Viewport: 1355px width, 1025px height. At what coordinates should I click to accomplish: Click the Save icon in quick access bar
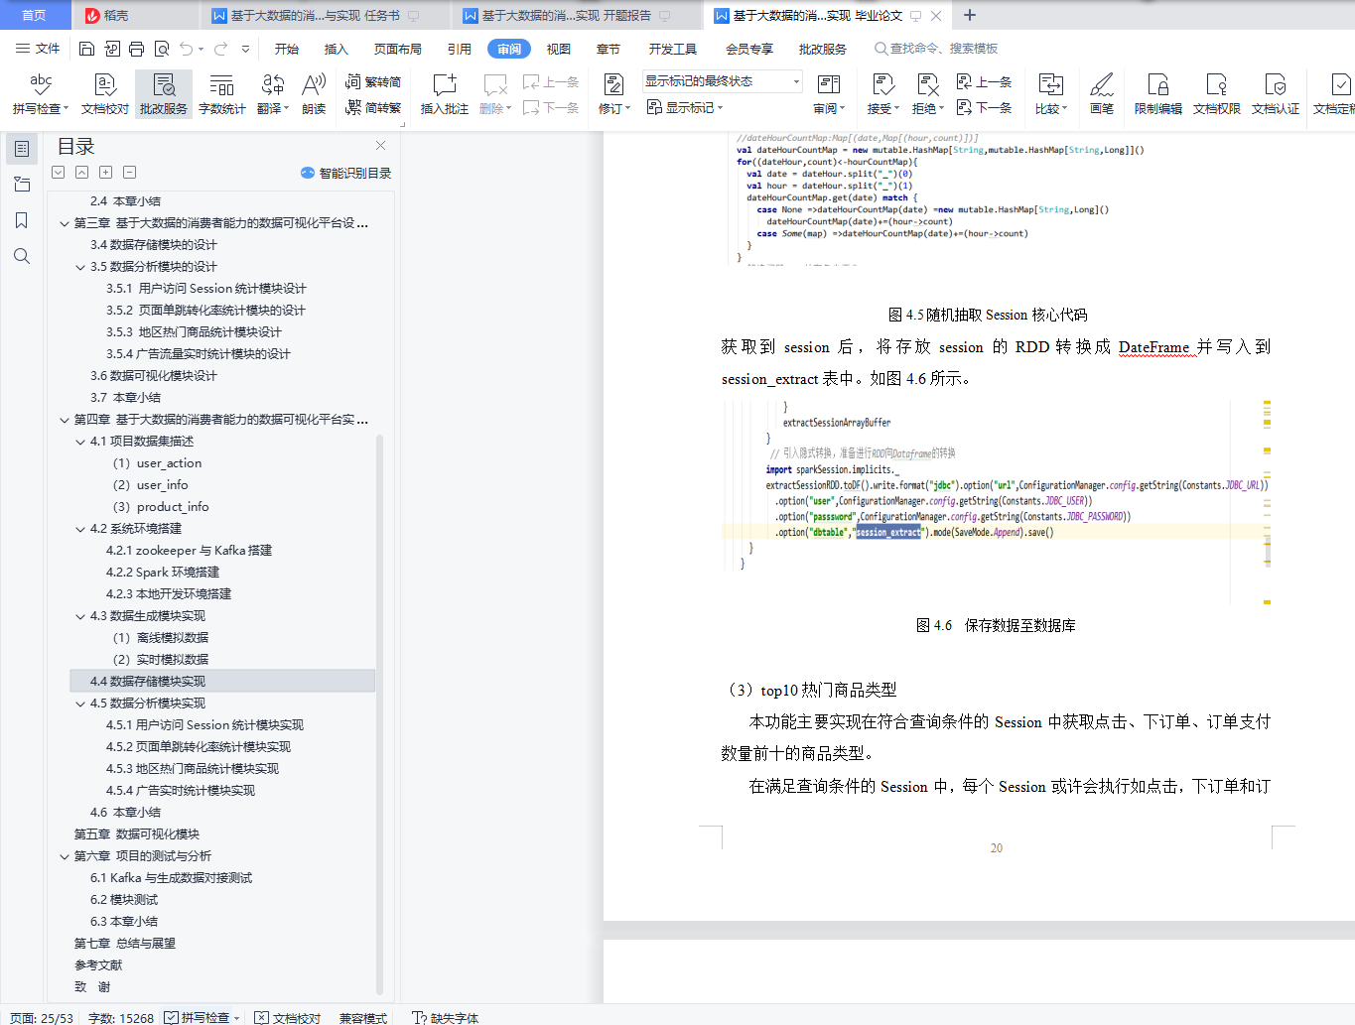pos(86,49)
